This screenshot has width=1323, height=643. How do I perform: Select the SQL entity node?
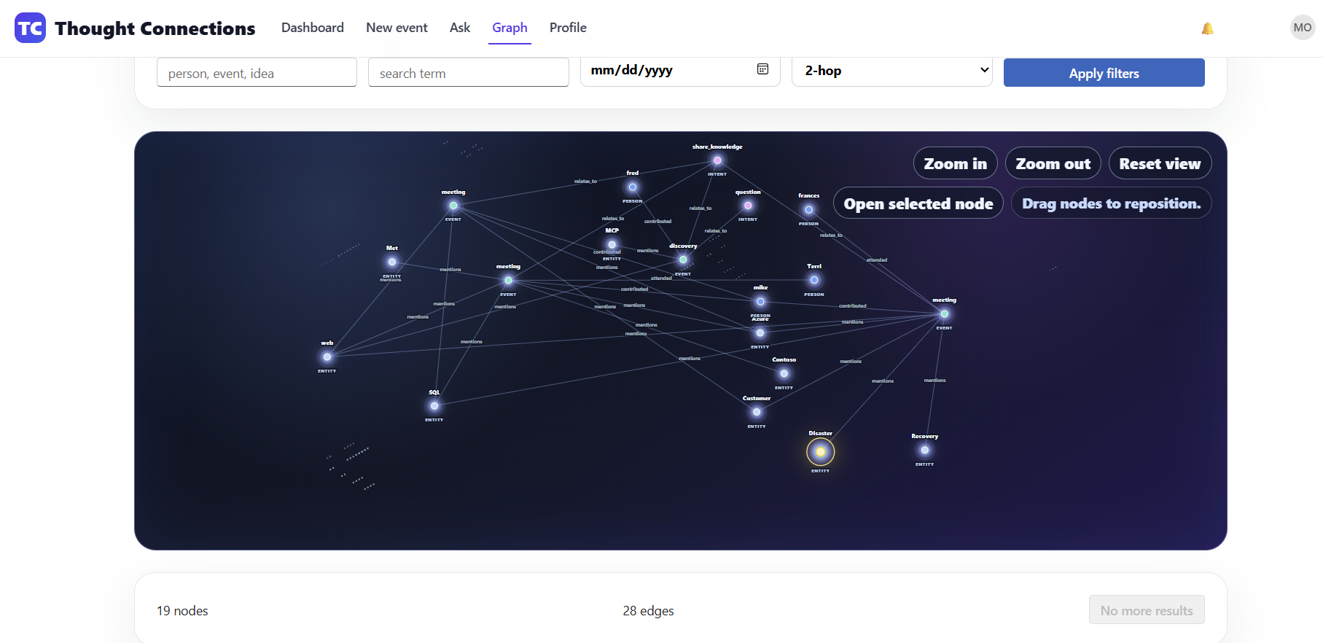(x=434, y=405)
